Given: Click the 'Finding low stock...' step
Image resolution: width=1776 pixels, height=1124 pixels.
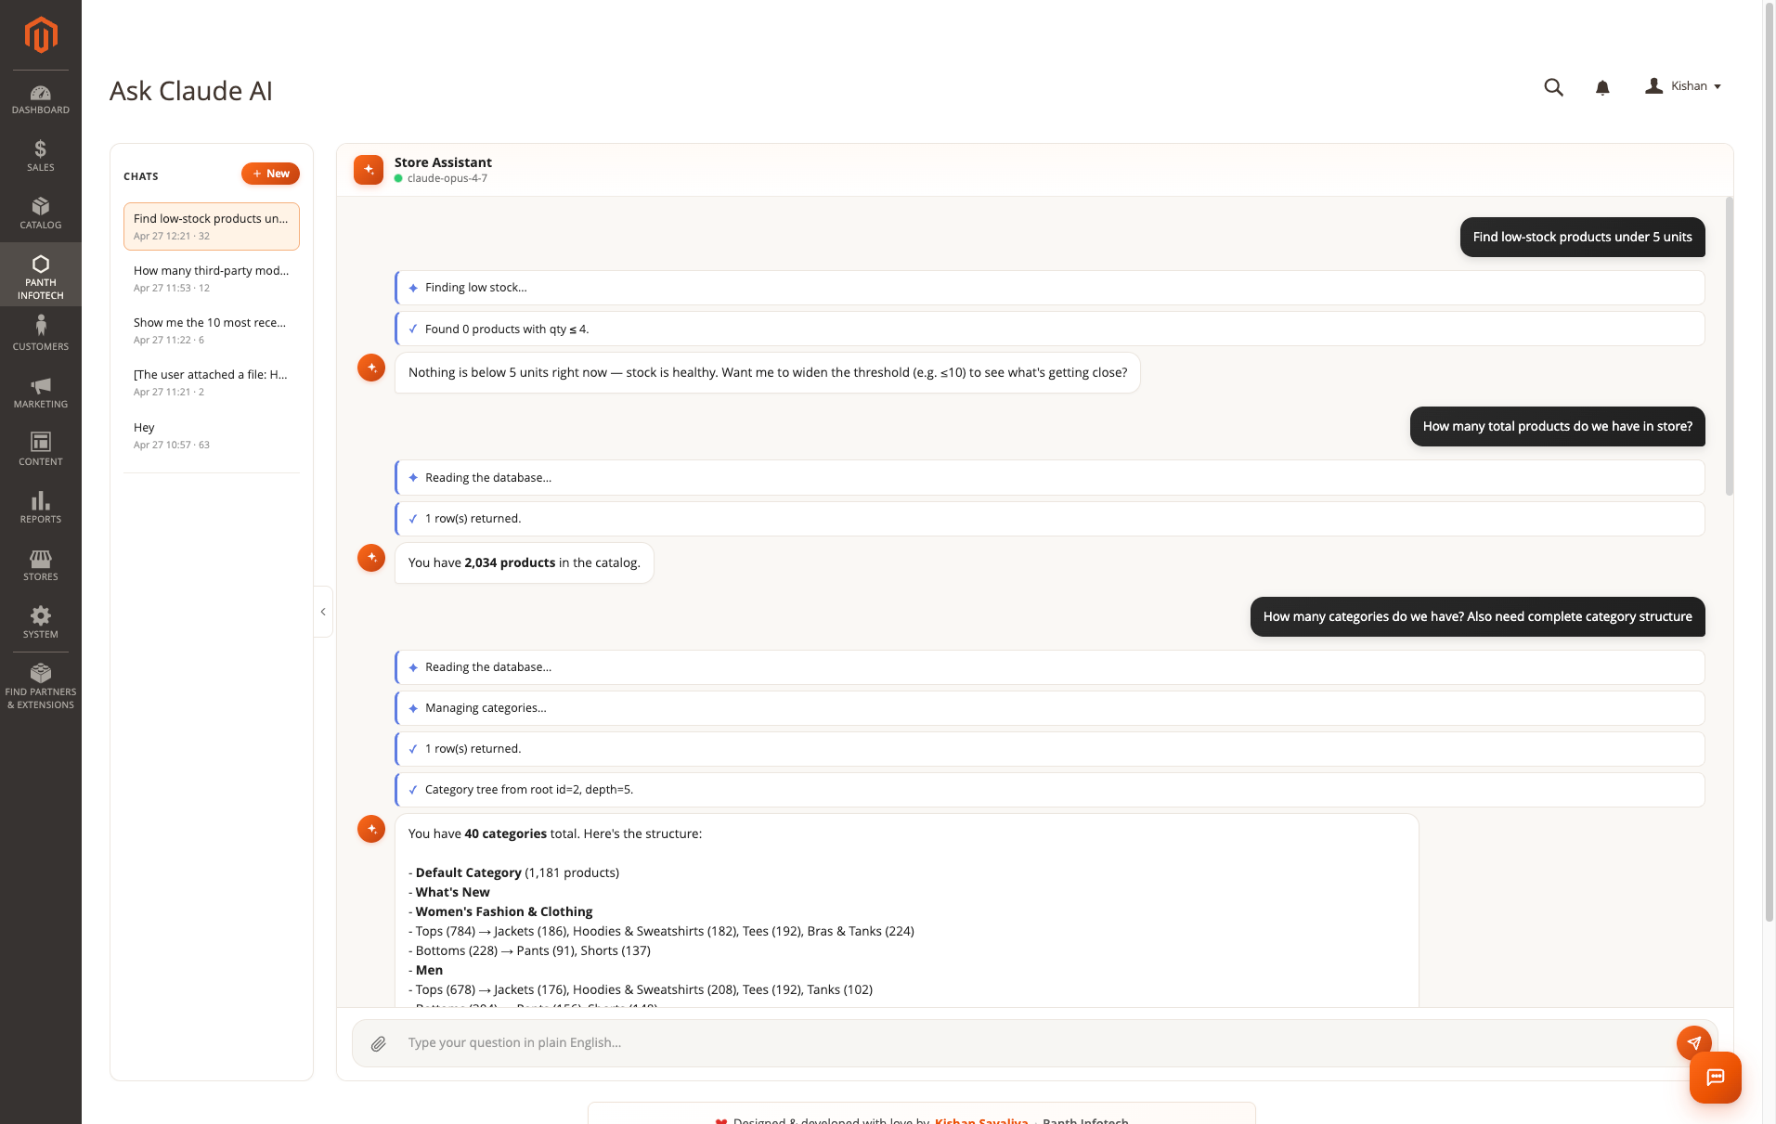Looking at the screenshot, I should 1050,288.
